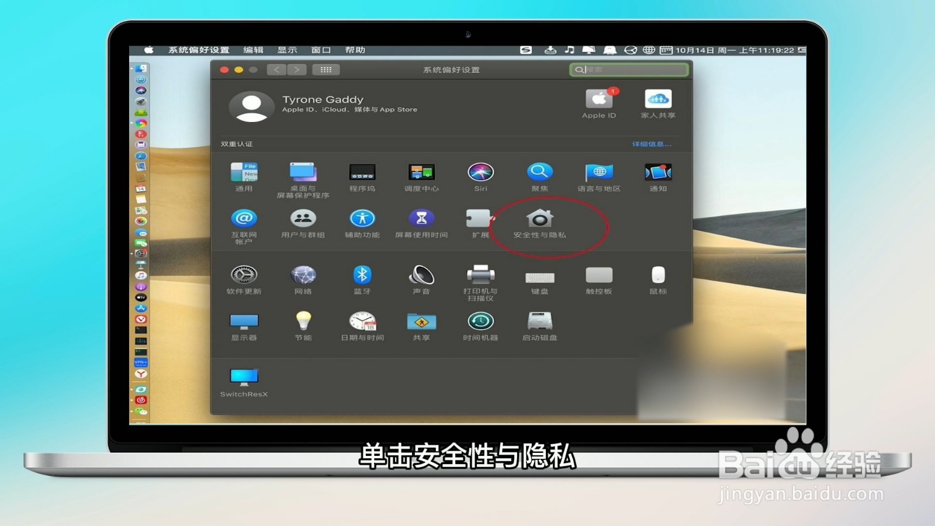Viewport: 935px width, 526px height.
Task: Open 节能 (Energy Saver) settings
Action: [x=303, y=323]
